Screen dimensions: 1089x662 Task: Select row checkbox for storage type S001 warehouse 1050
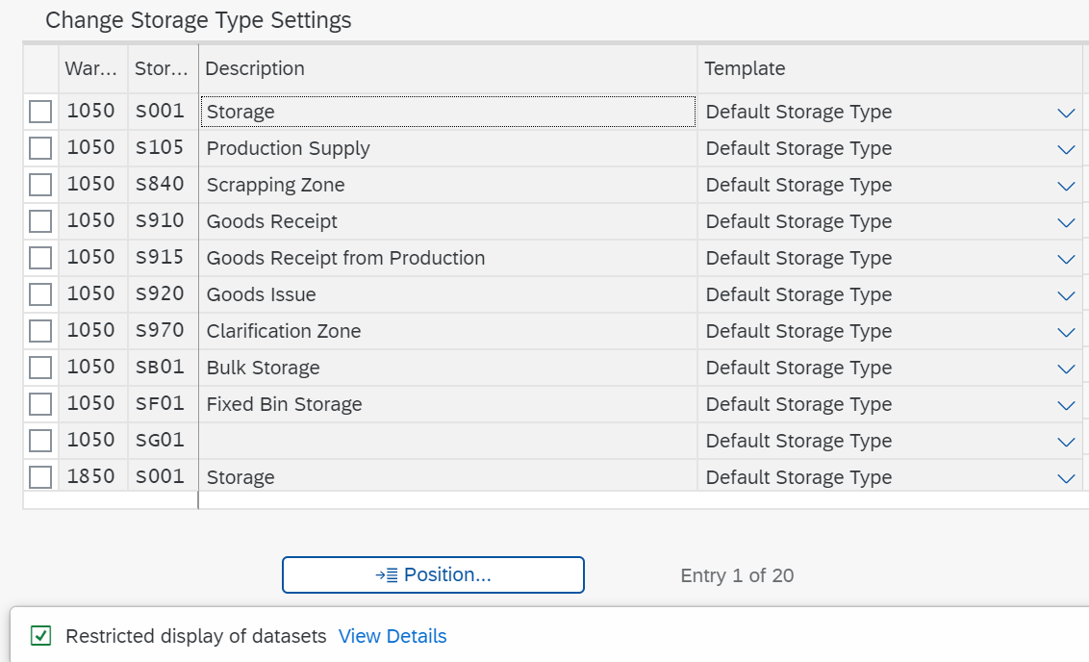(x=40, y=112)
